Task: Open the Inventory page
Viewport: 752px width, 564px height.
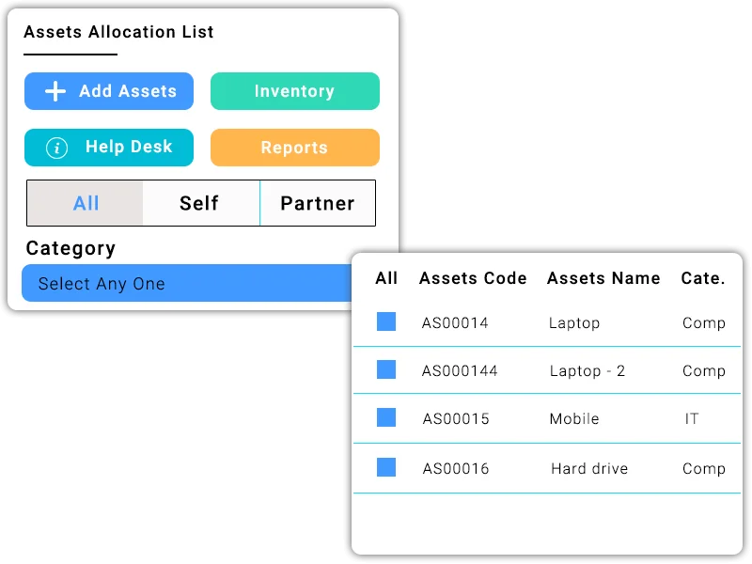Action: [x=294, y=91]
